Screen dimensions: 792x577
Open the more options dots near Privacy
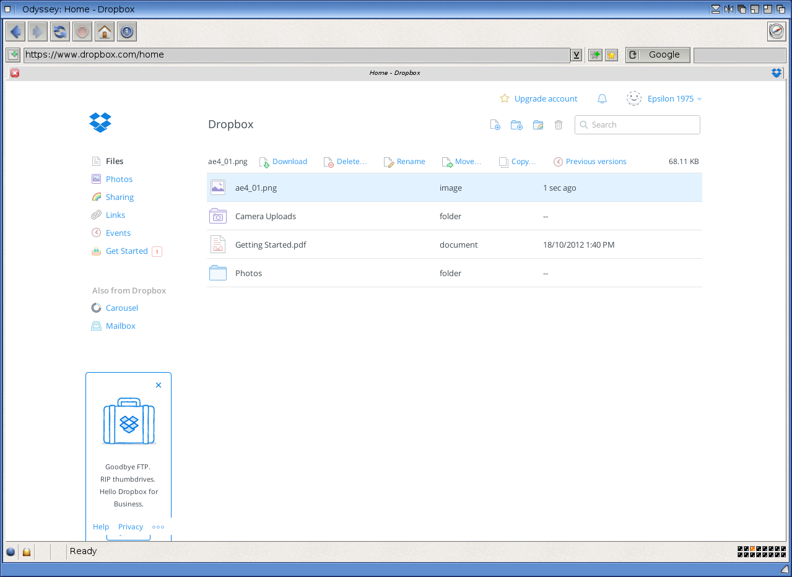(159, 527)
